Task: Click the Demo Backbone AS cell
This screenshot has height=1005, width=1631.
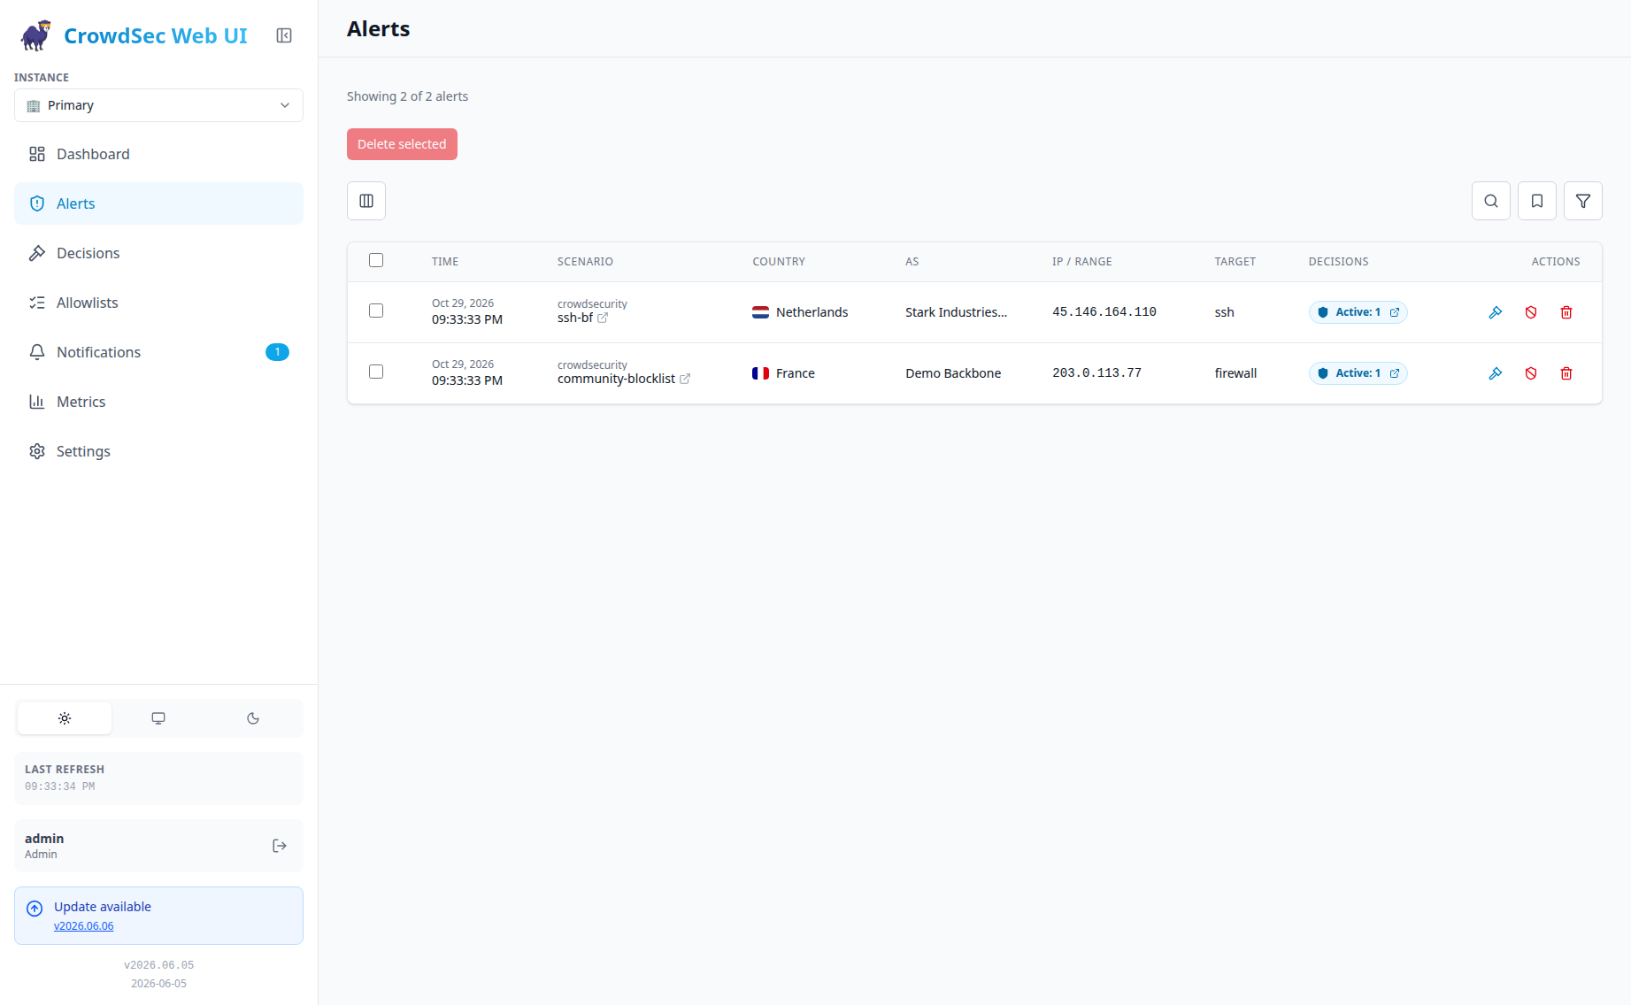Action: [x=953, y=373]
